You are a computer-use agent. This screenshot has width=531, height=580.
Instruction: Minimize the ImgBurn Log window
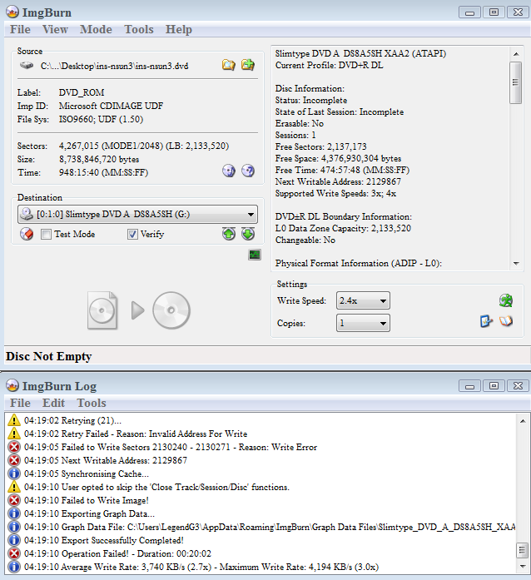(469, 386)
